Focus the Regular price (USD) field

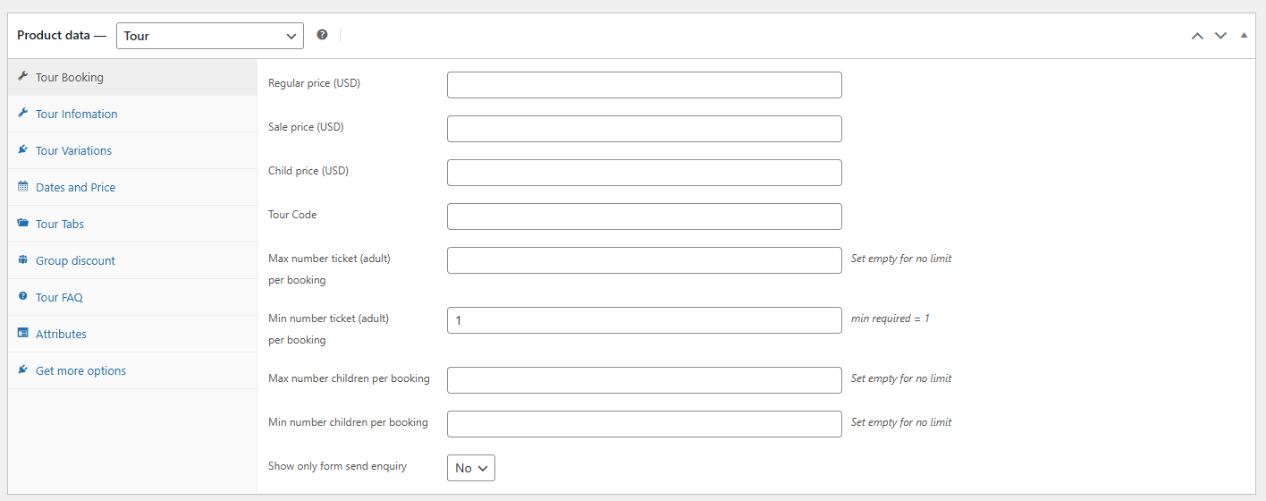click(x=645, y=85)
